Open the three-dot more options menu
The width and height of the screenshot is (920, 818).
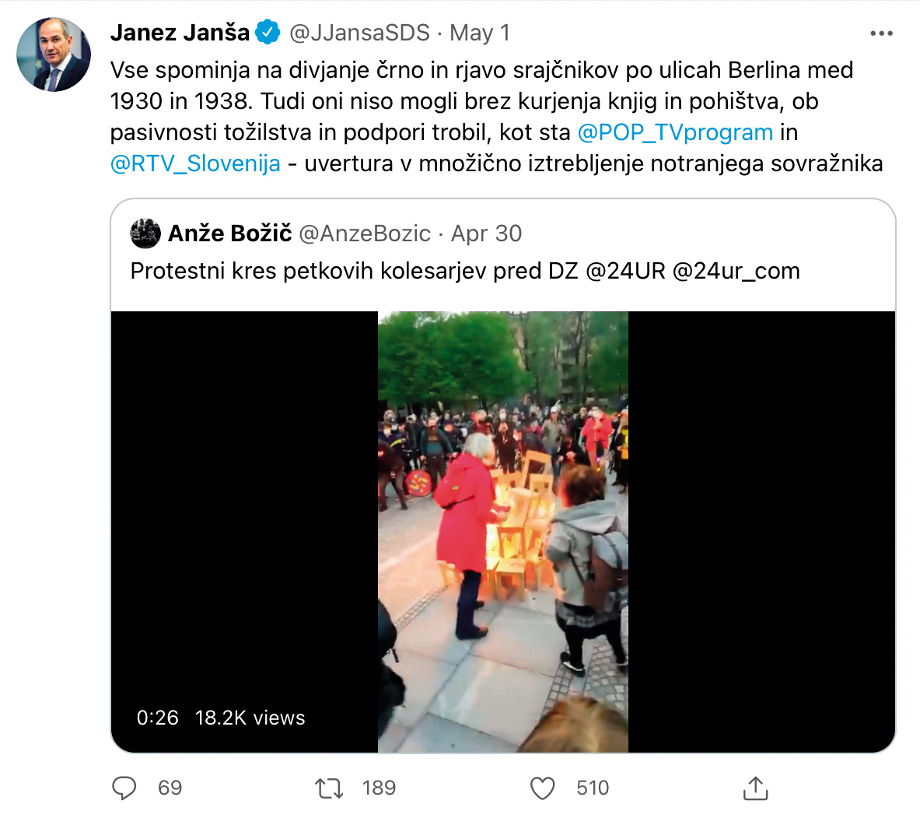coord(881,33)
